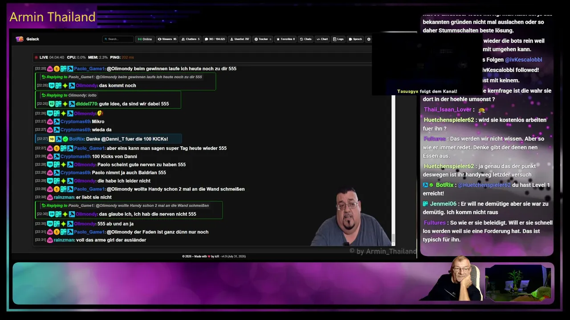The image size is (570, 320).
Task: Click the '@Huetchenspieler62' mention after BotRix
Action: pyautogui.click(x=484, y=185)
